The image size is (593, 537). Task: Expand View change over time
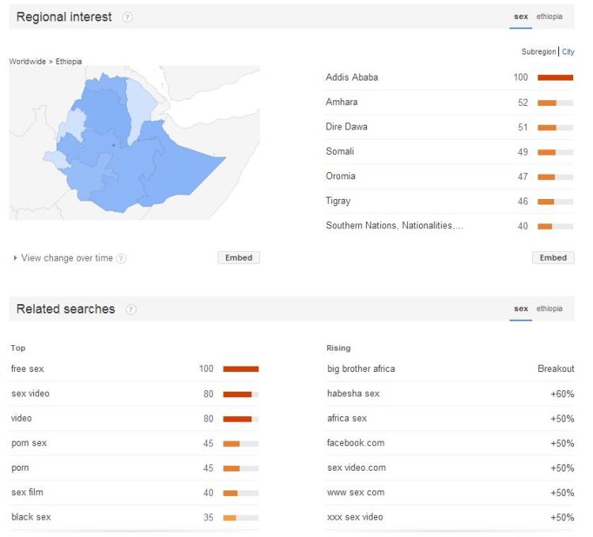(63, 258)
